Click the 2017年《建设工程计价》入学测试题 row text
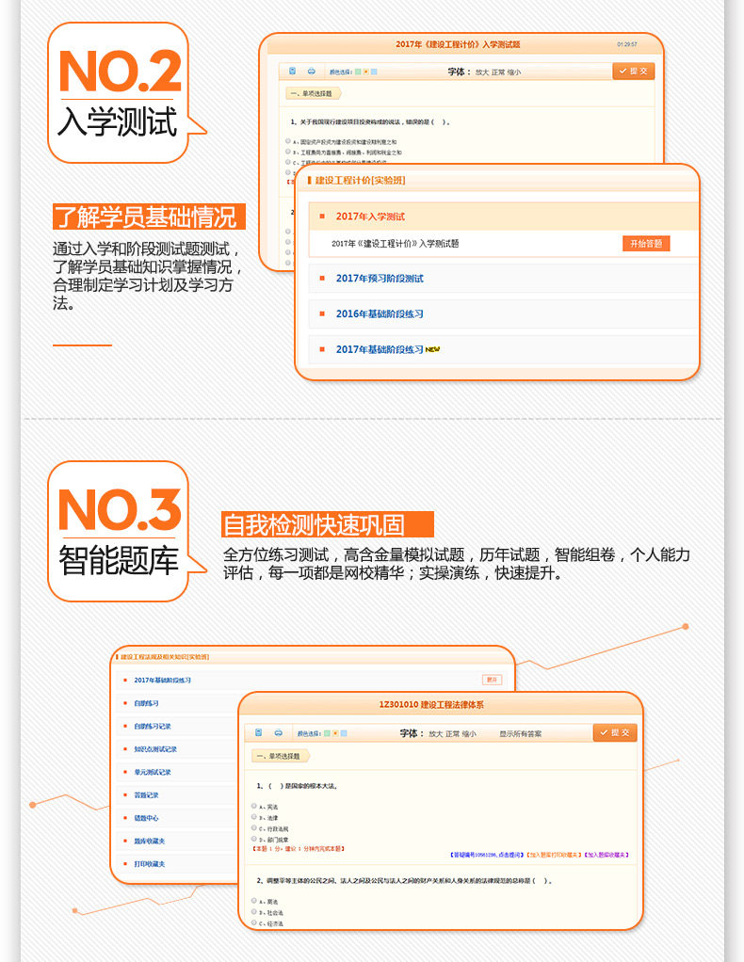The width and height of the screenshot is (744, 962). [x=396, y=244]
